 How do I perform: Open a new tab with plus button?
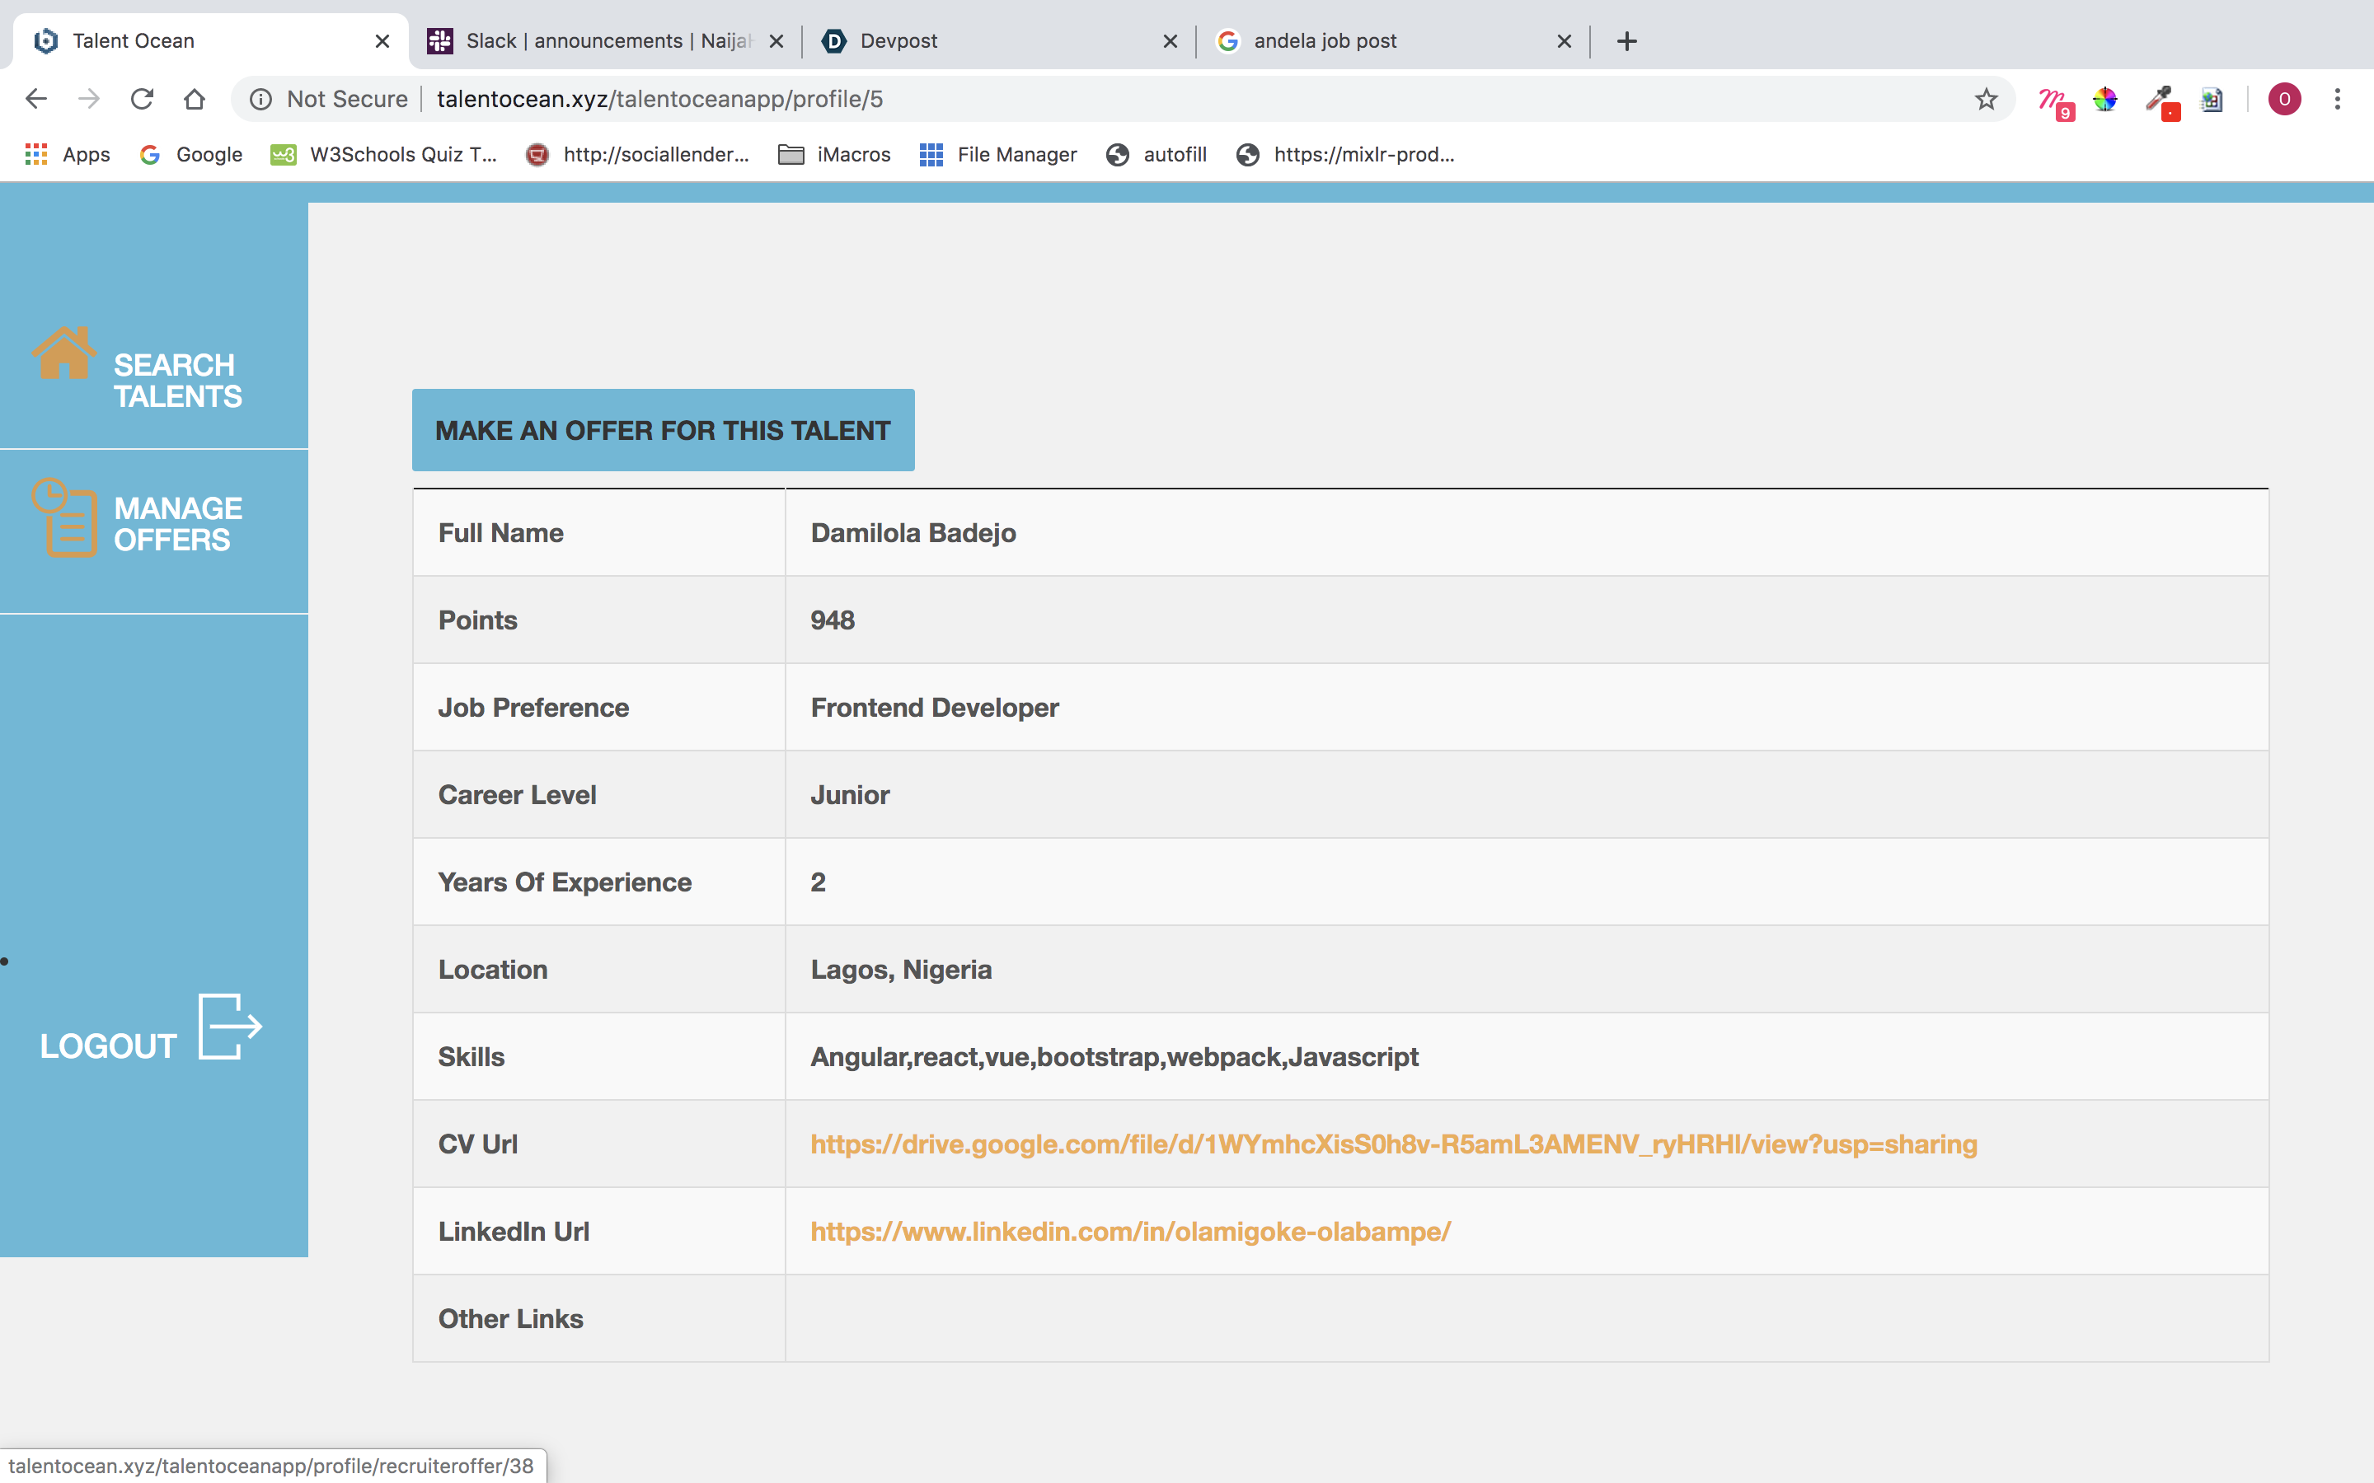[1626, 41]
